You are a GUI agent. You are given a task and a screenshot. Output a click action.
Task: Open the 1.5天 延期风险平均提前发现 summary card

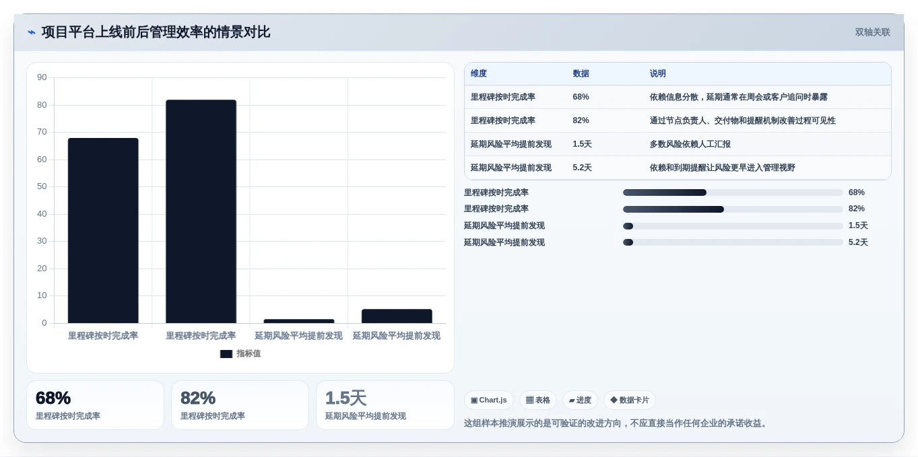click(x=385, y=405)
